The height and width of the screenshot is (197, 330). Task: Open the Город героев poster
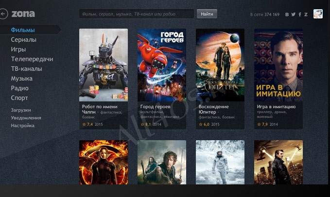coord(162,65)
